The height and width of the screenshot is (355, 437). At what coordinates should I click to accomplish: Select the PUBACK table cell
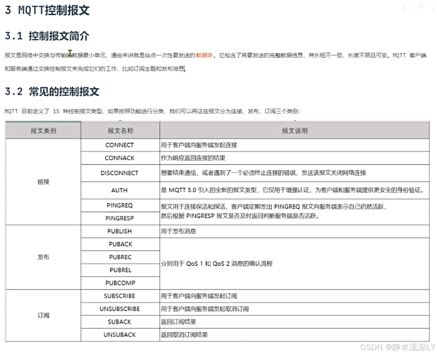point(121,244)
